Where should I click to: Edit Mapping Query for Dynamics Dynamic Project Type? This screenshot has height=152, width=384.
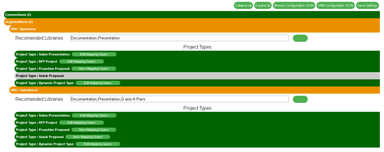click(98, 83)
